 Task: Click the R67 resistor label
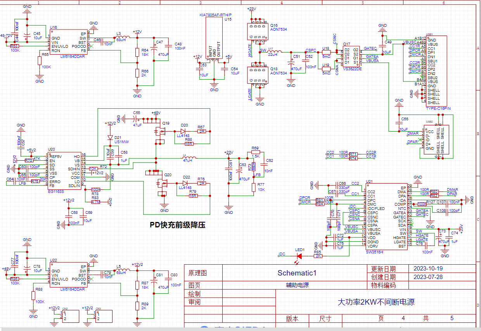pos(201,127)
